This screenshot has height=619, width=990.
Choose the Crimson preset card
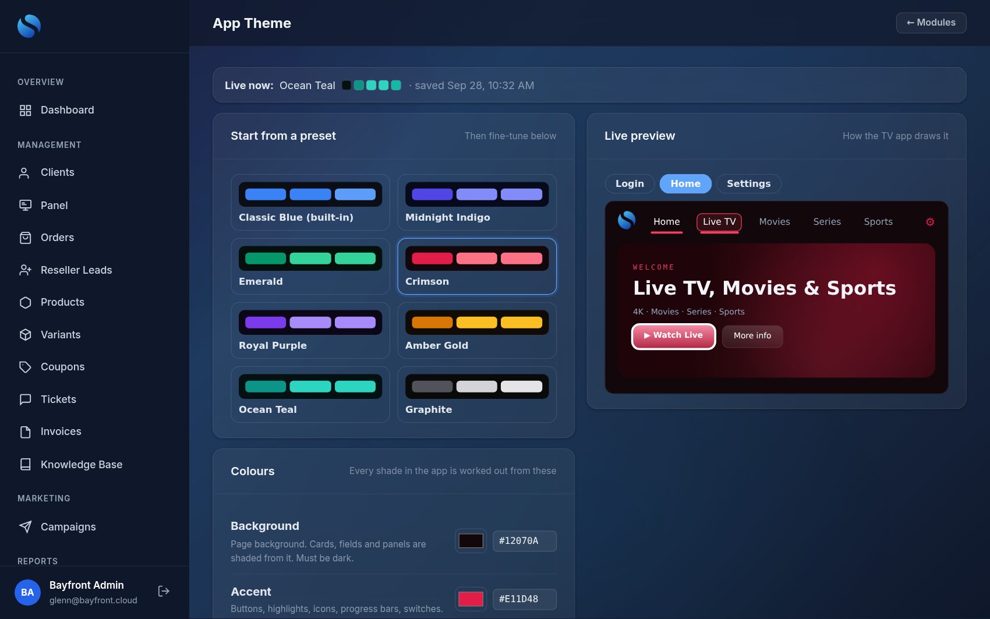pos(476,266)
